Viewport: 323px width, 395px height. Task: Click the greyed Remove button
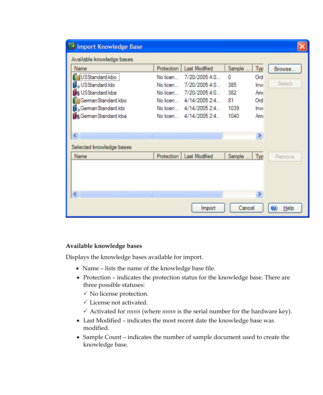[x=285, y=157]
